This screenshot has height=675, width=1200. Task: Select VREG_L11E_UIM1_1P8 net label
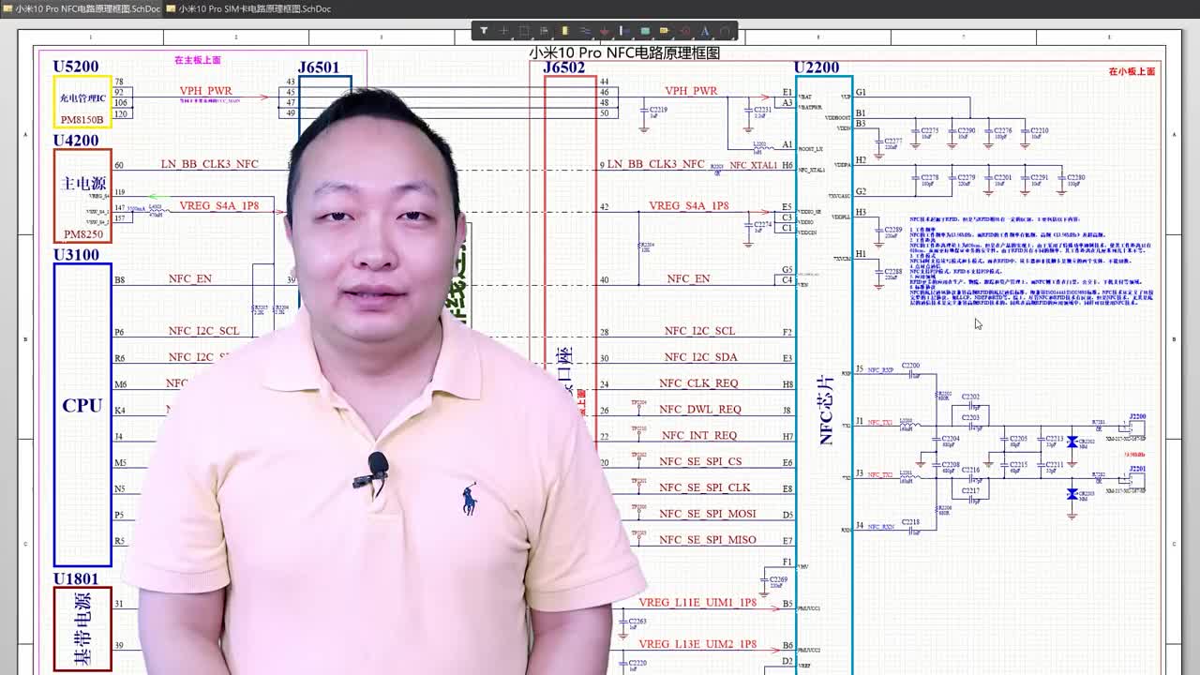[x=697, y=603]
